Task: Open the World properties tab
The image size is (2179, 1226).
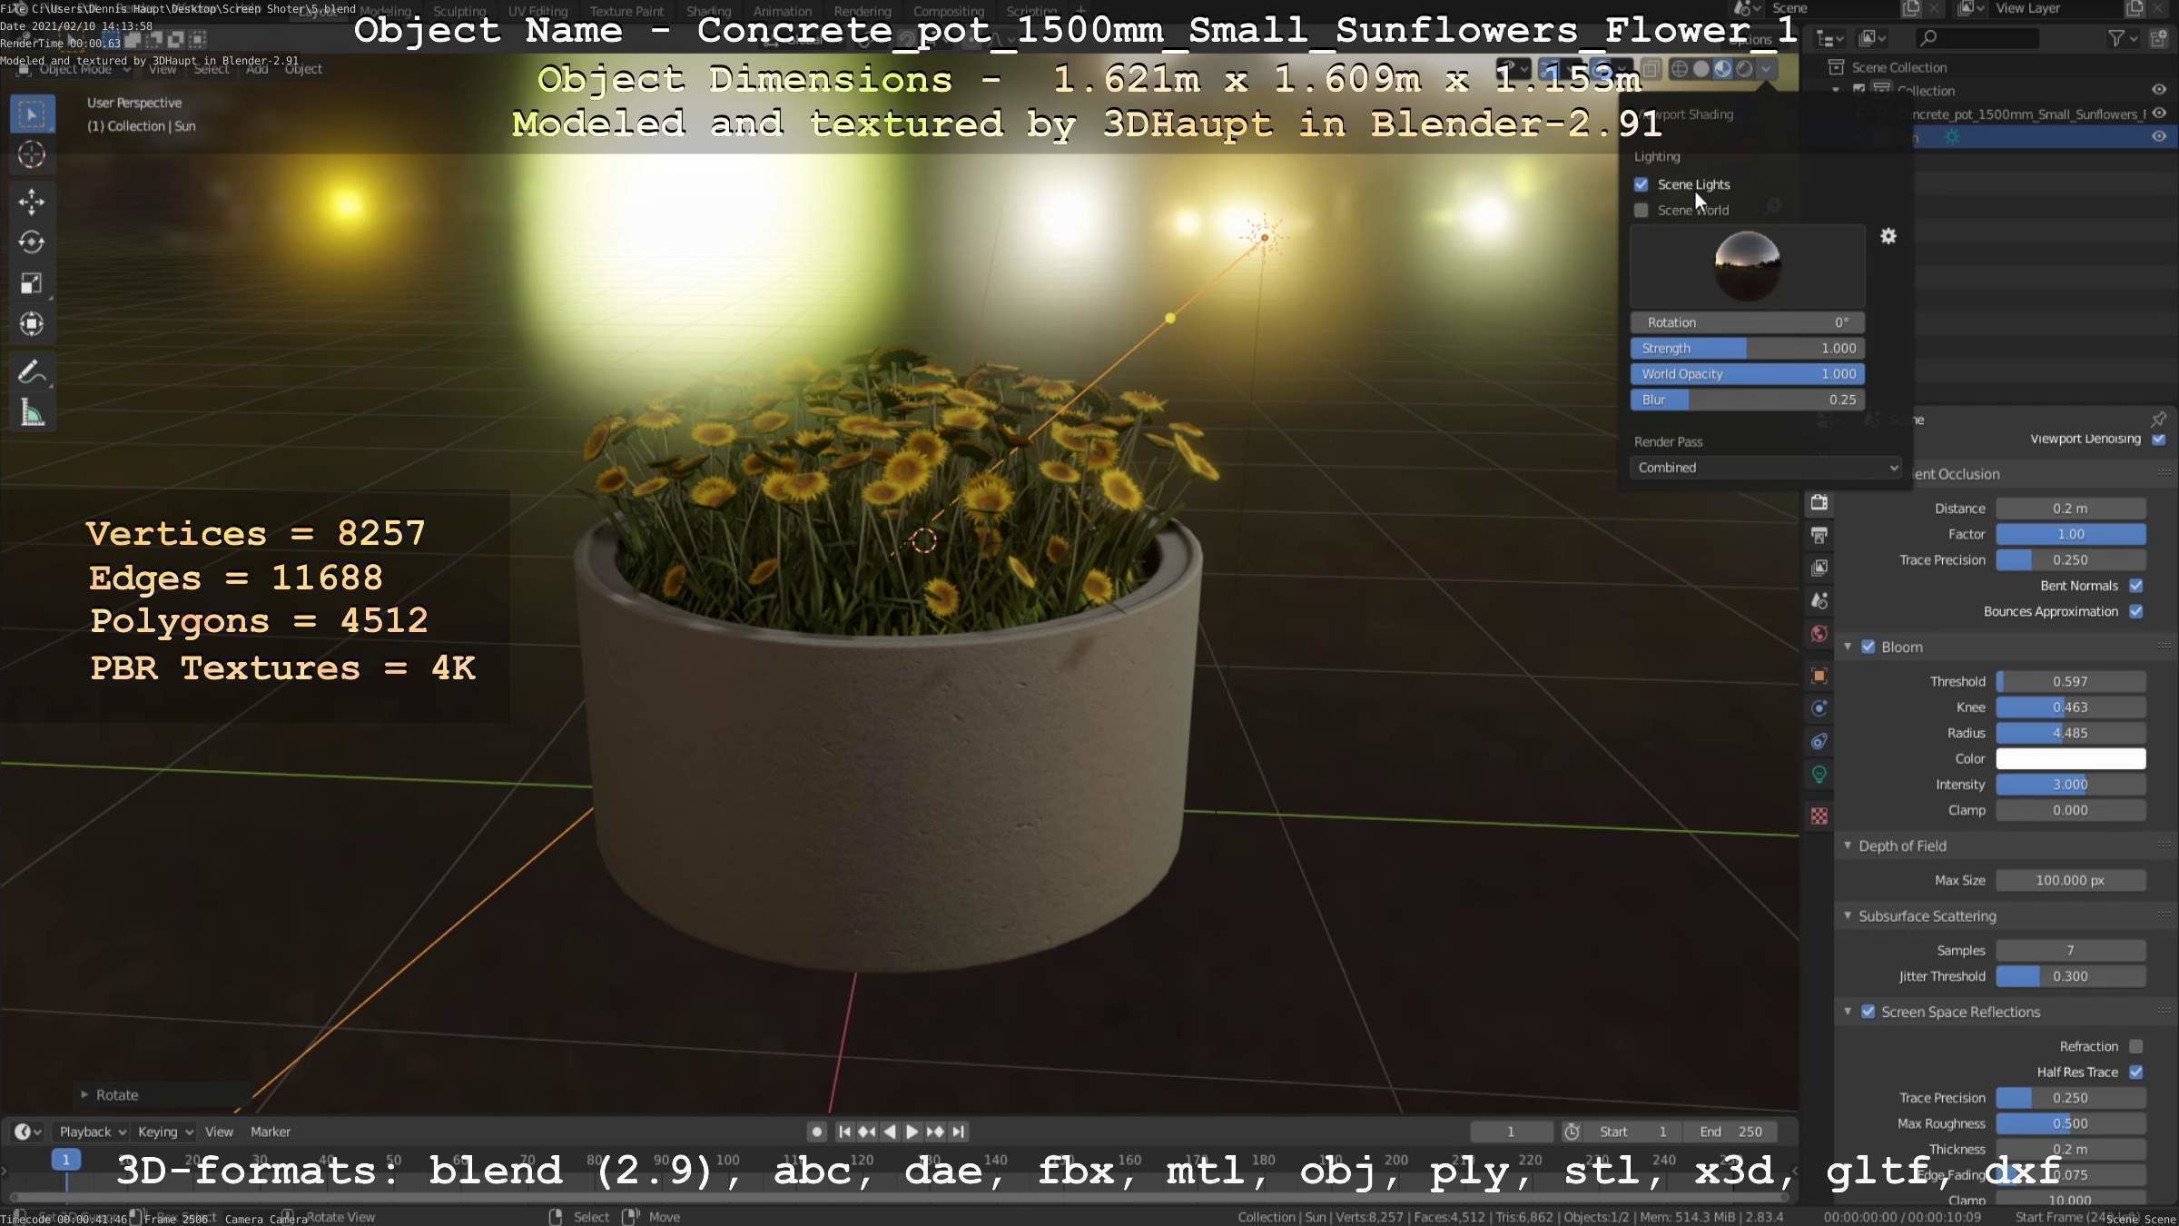Action: pyautogui.click(x=1819, y=633)
